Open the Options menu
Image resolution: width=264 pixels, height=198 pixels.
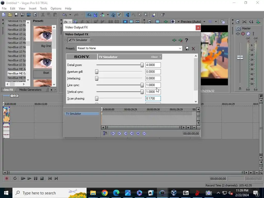[56, 9]
